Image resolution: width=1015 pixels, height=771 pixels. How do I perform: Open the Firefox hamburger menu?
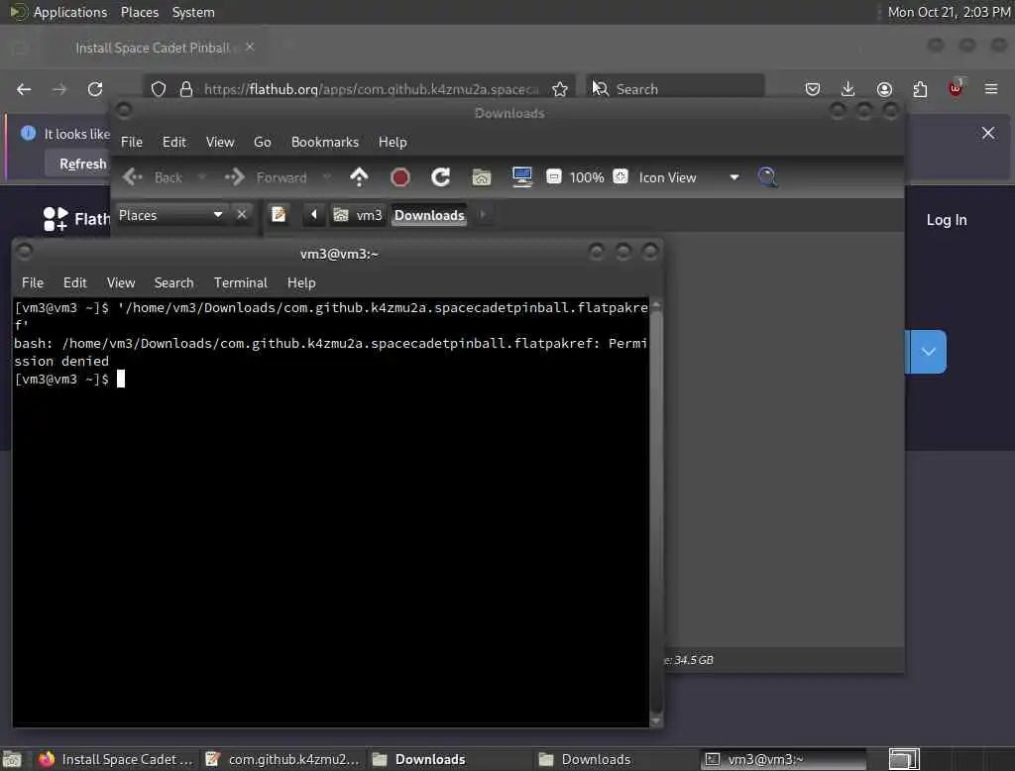tap(991, 89)
